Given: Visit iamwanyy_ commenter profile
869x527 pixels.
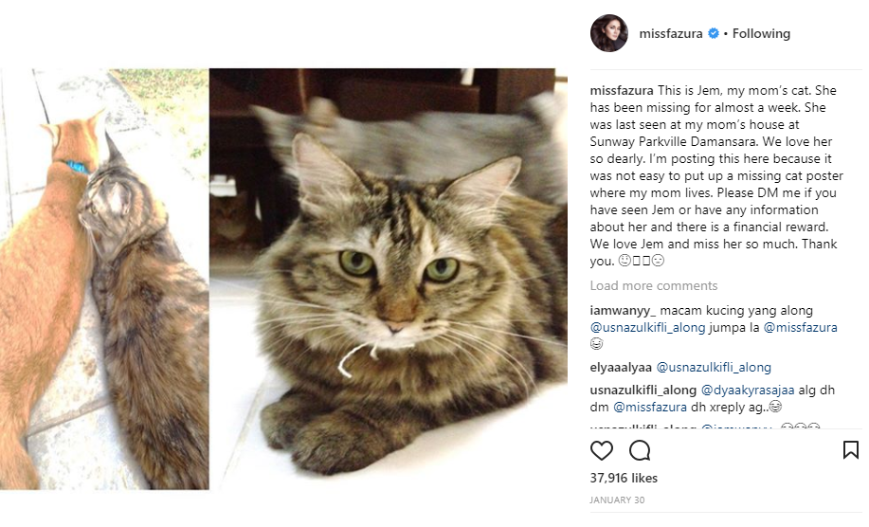Looking at the screenshot, I should (x=623, y=310).
